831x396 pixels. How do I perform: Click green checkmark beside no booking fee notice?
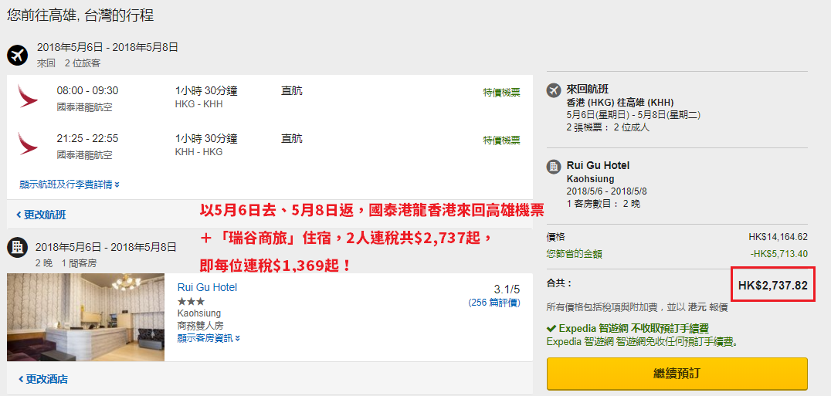click(x=551, y=328)
